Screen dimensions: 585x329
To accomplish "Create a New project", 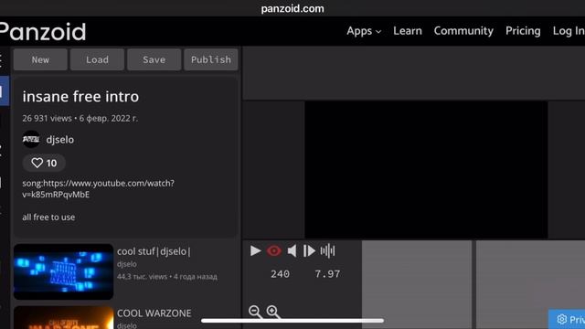I will [40, 59].
